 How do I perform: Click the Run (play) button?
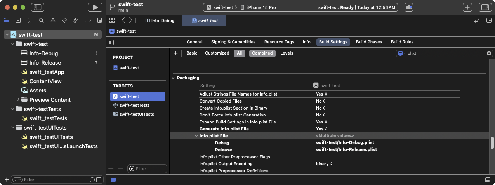[x=95, y=7]
